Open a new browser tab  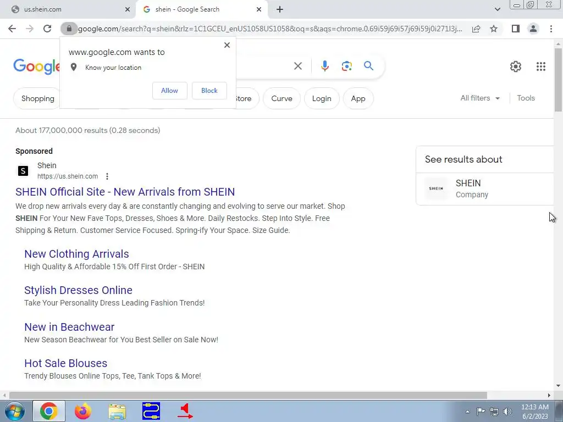tap(280, 9)
